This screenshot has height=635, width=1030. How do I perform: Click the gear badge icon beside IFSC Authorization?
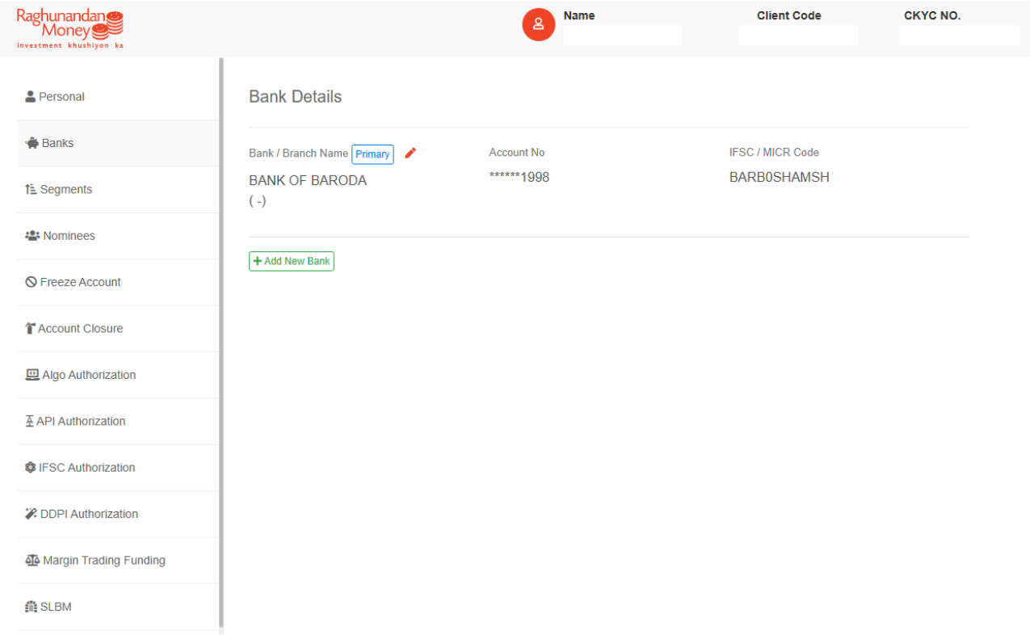coord(31,468)
